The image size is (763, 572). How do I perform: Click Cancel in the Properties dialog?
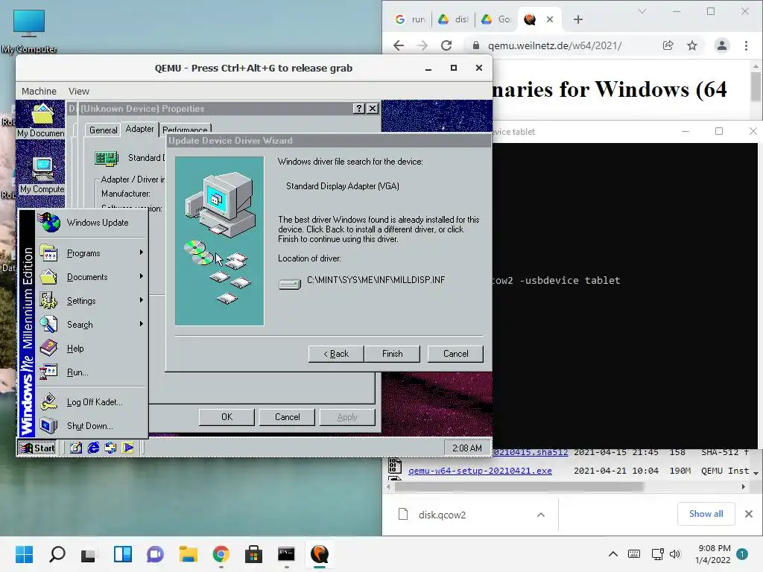coord(287,417)
